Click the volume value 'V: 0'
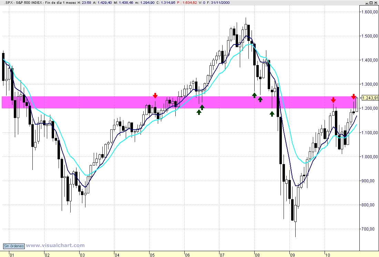Viewport: 379px width, 257px height. (202, 3)
